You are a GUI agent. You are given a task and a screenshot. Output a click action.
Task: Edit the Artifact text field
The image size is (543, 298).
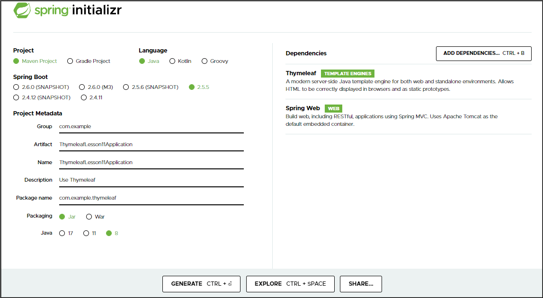point(151,144)
